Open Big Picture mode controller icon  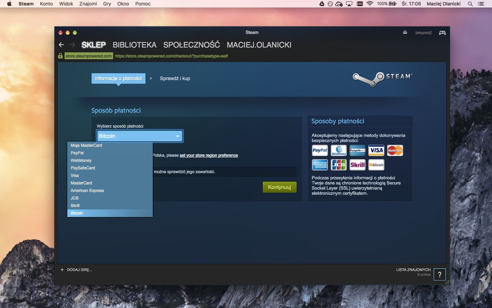(x=442, y=33)
